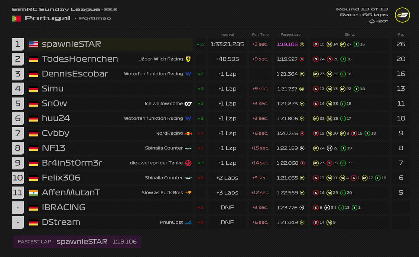Click the purple Fastest Lap banner
Viewport: 419px width, 257px height.
click(x=77, y=241)
